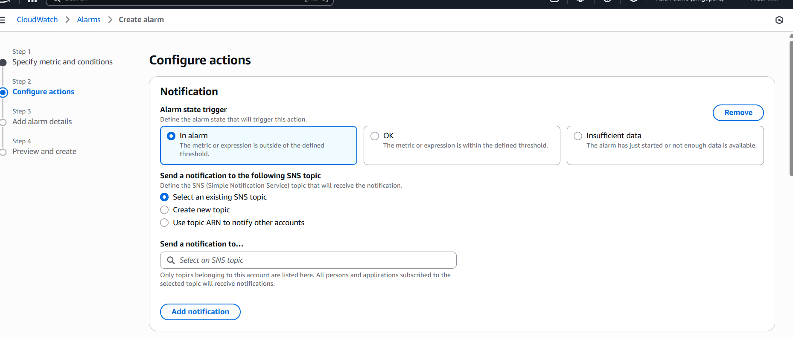Screen dimensions: 793x339
Task: Click the hexagon icon beside the breadcrumb
Action: pos(779,20)
